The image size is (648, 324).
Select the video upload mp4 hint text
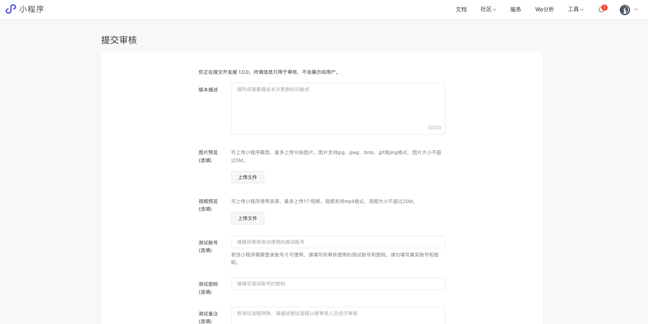pyautogui.click(x=324, y=201)
